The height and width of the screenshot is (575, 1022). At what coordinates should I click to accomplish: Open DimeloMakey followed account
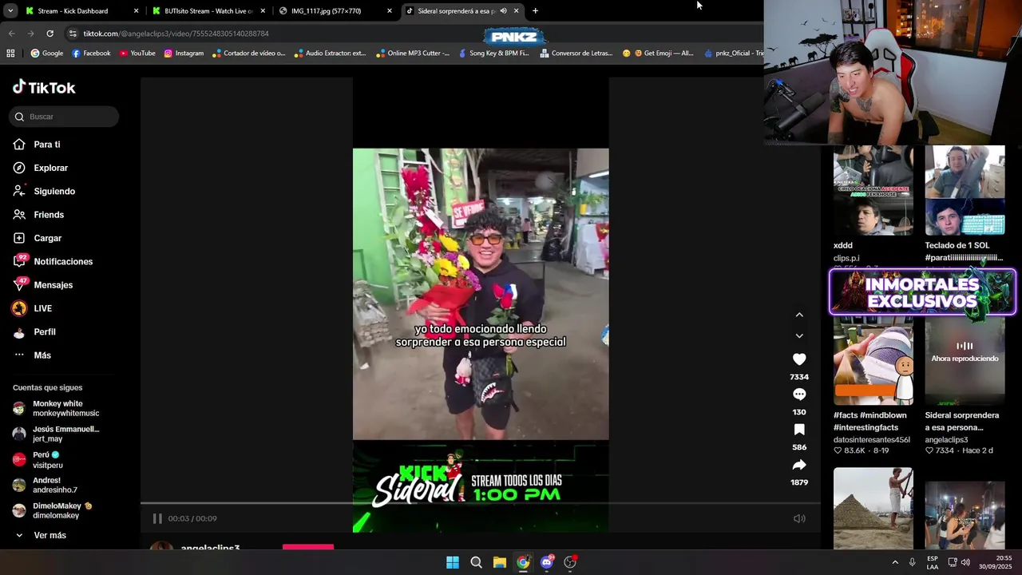coord(53,510)
